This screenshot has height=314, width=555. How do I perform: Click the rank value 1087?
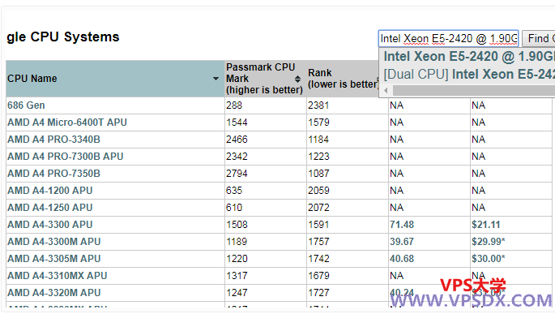(318, 174)
